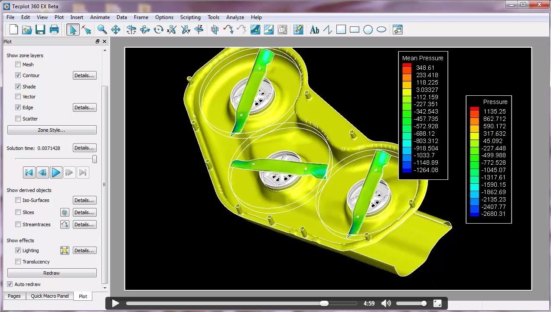Select the Ab text insertion tool
Viewport: 551px width, 312px height.
[315, 29]
